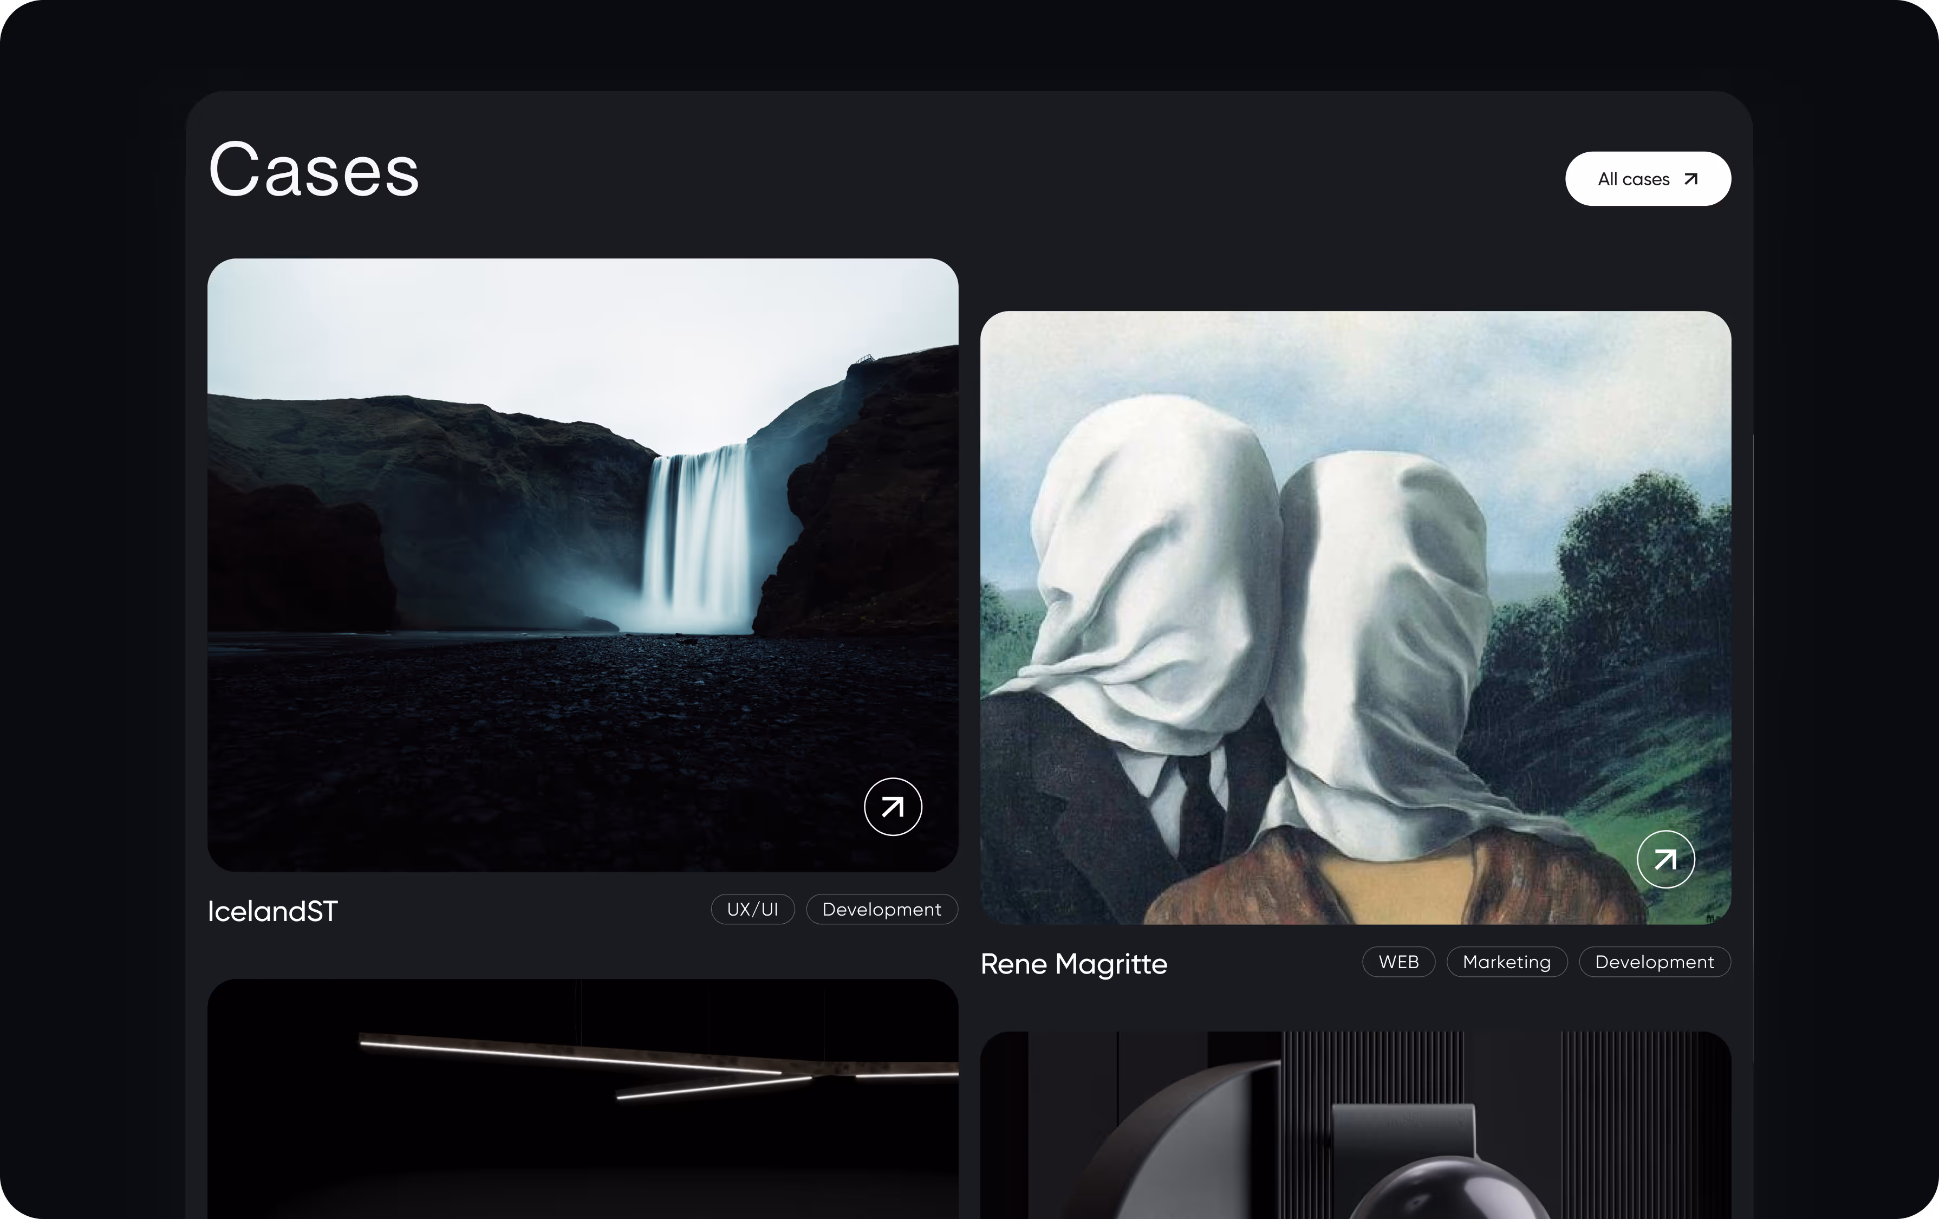Click the Cases section heading
Viewport: 1939px width, 1219px height.
(x=314, y=169)
